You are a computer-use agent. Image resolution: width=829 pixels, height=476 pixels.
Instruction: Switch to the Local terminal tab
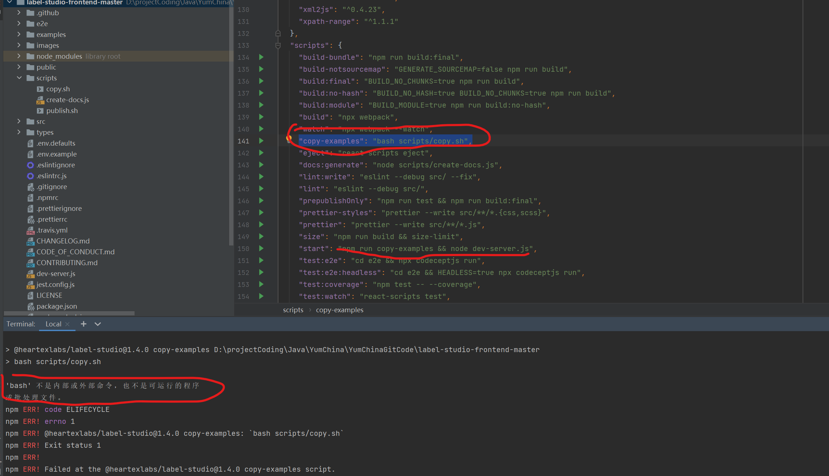tap(53, 324)
